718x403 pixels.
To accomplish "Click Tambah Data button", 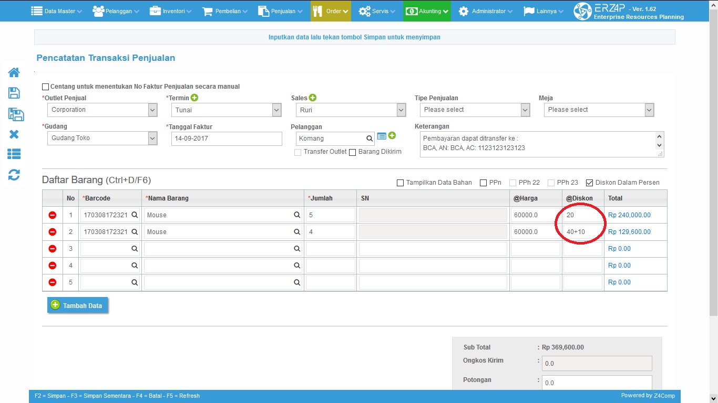I will coord(78,305).
